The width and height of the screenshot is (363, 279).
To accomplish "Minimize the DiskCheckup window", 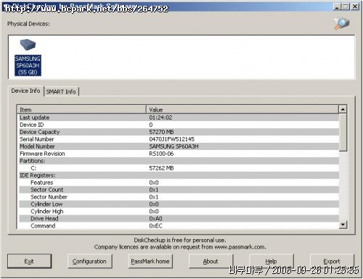I will (337, 7).
